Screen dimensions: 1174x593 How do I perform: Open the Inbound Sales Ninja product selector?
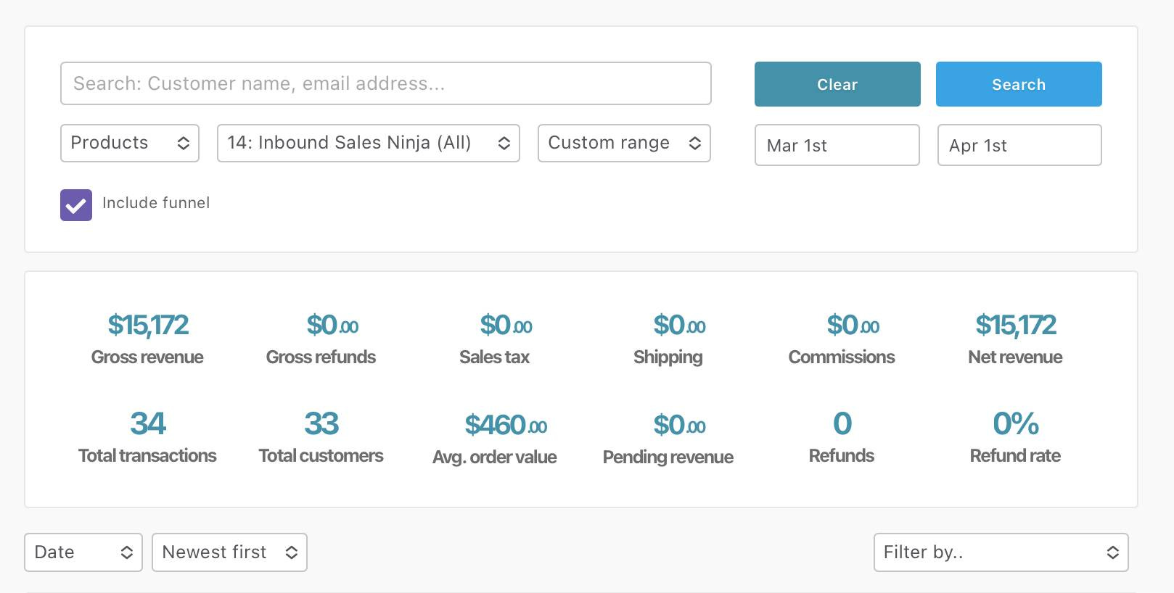click(x=368, y=143)
